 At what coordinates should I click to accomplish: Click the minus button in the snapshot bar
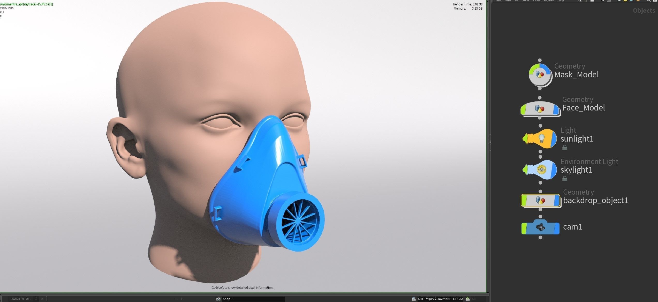(175, 299)
